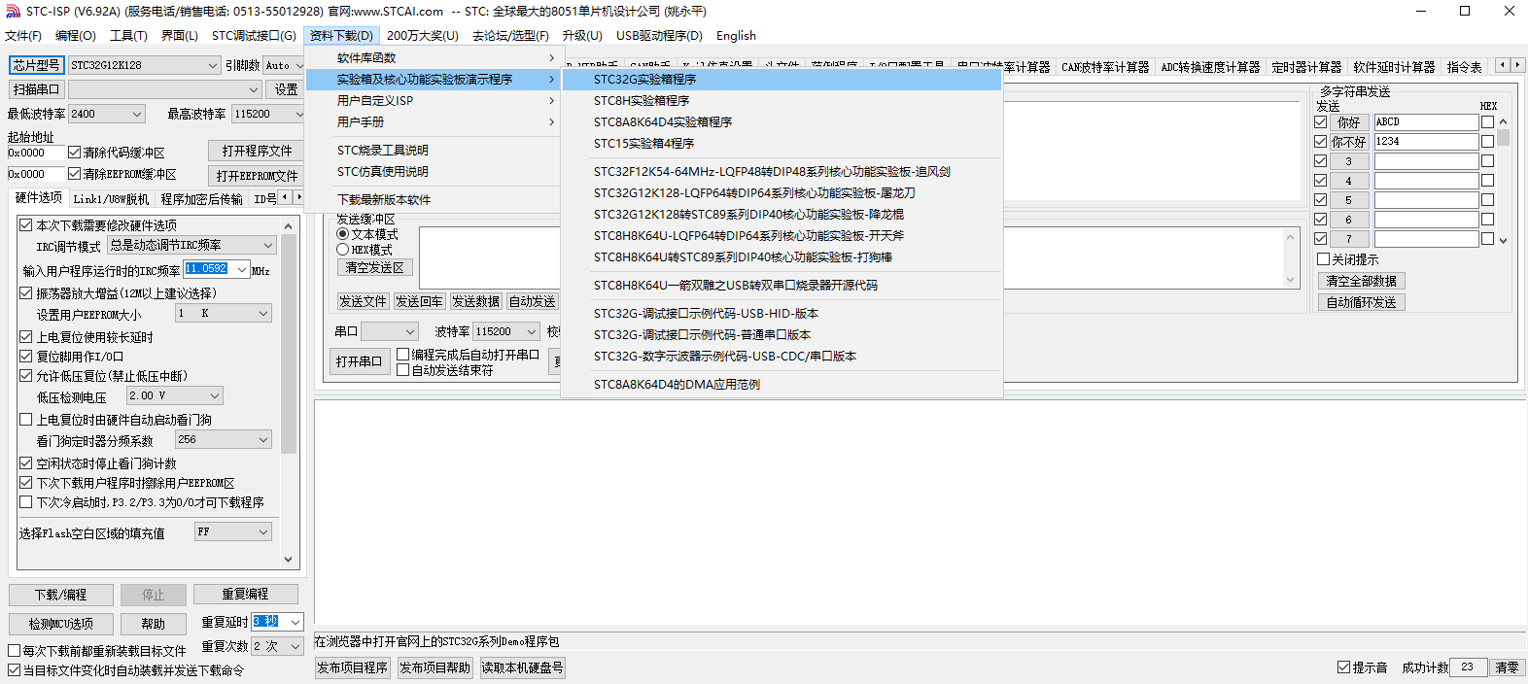Screen dimensions: 1528x684
Task: Click 清空全部数据 button
Action: (1361, 281)
